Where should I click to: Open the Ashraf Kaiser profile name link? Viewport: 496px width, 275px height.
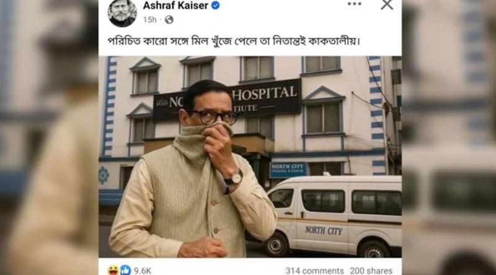pos(175,6)
